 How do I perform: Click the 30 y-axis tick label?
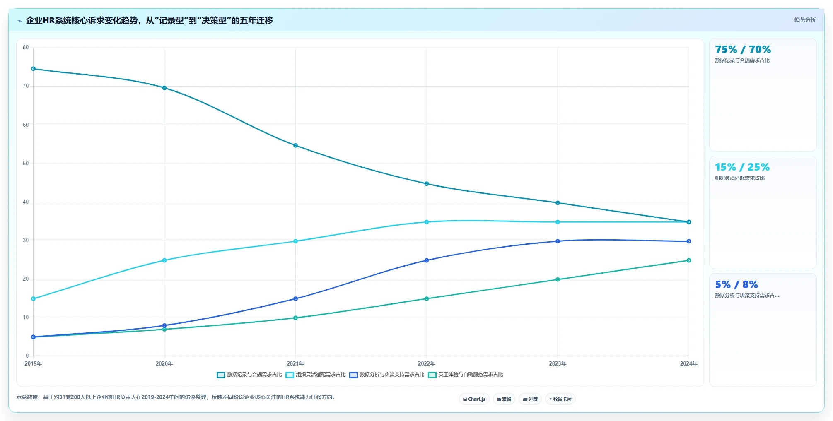[x=26, y=241]
